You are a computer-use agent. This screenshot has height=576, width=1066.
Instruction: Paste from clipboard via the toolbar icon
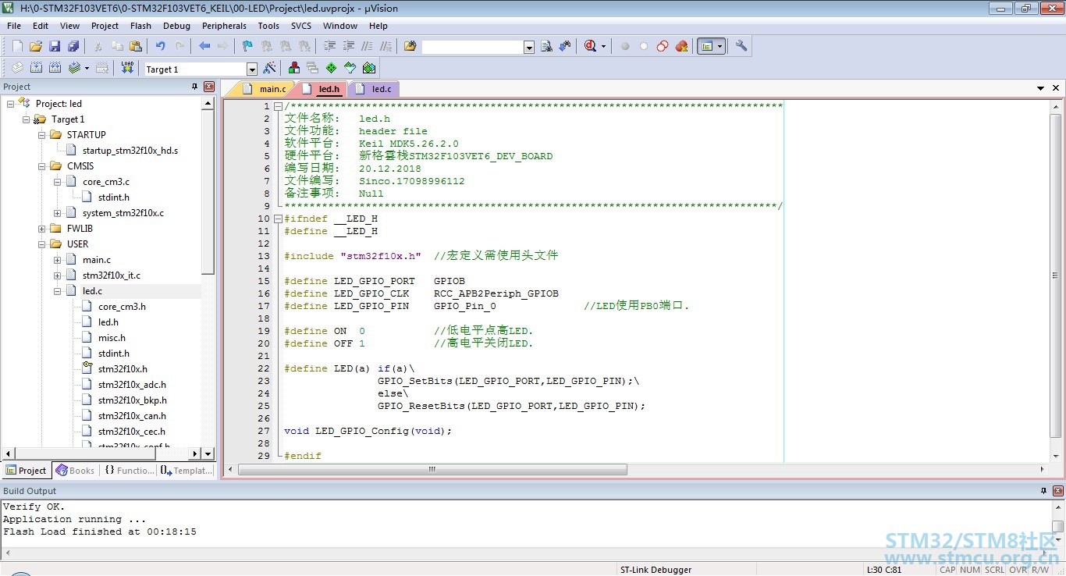point(136,46)
